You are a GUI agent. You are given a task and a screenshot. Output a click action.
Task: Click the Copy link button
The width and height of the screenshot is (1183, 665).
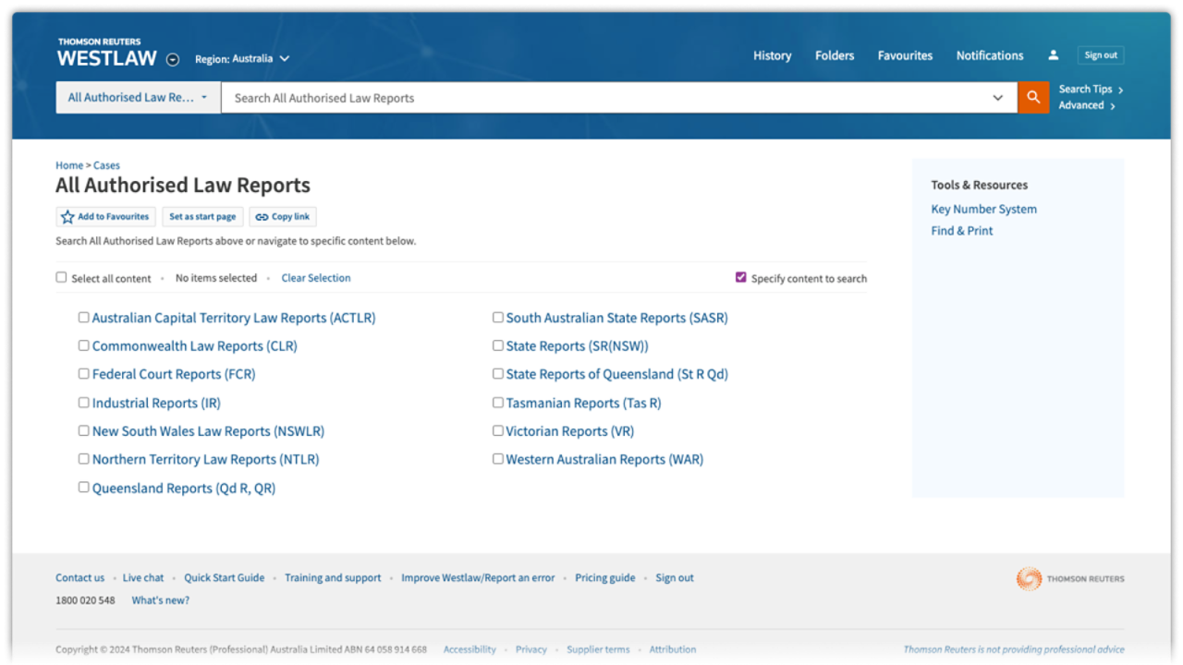(x=283, y=217)
